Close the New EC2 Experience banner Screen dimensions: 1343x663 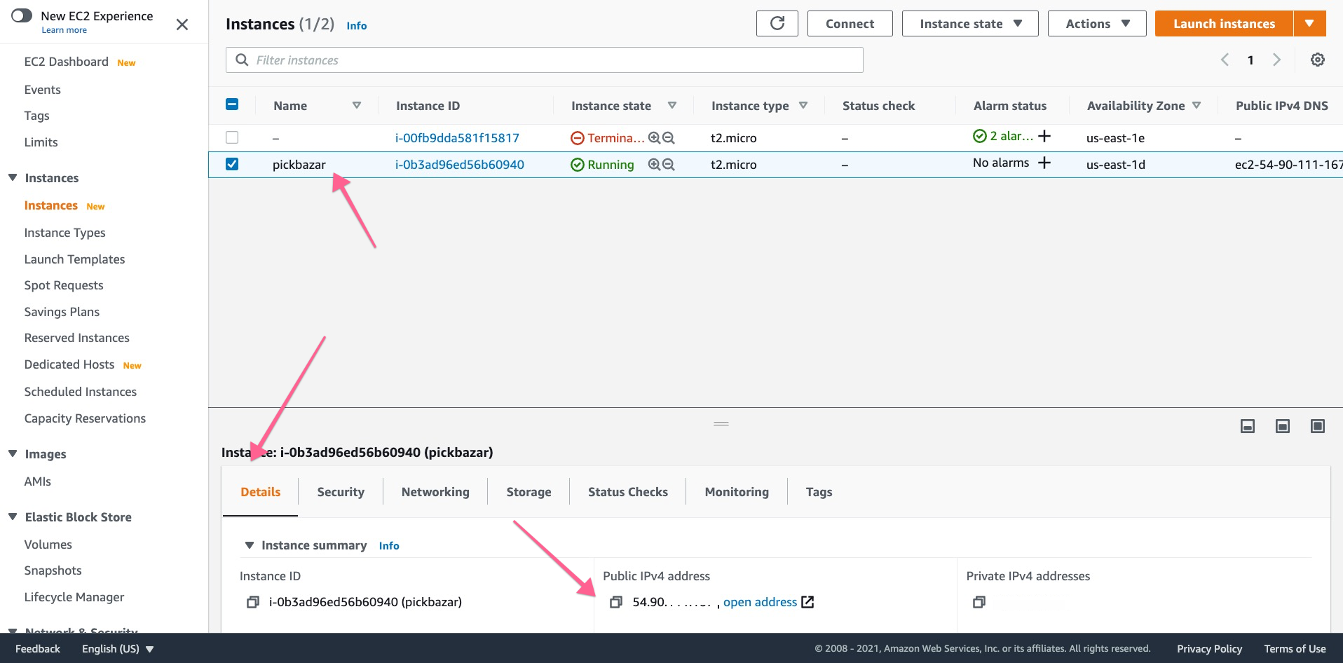tap(182, 25)
